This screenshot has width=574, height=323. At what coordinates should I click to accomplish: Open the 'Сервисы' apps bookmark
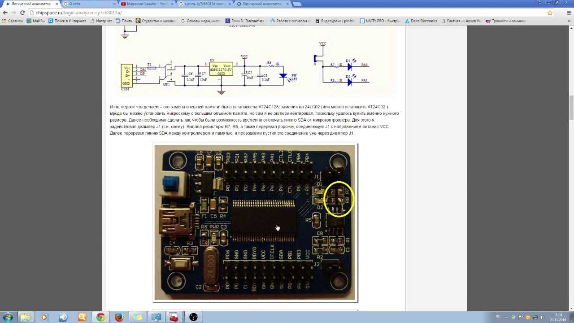13,21
